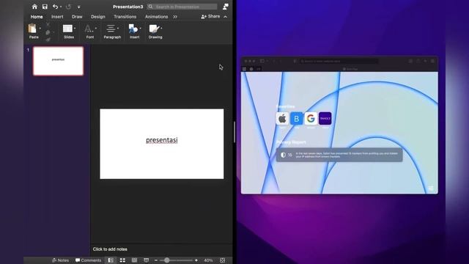This screenshot has height=264, width=469.
Task: Show more ribbon tabs chevron
Action: (175, 17)
